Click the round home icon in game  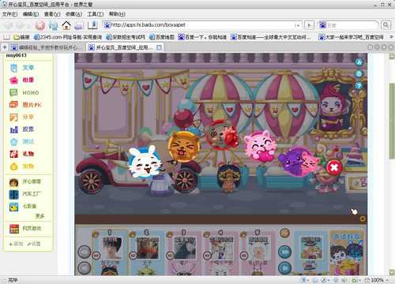(x=359, y=73)
